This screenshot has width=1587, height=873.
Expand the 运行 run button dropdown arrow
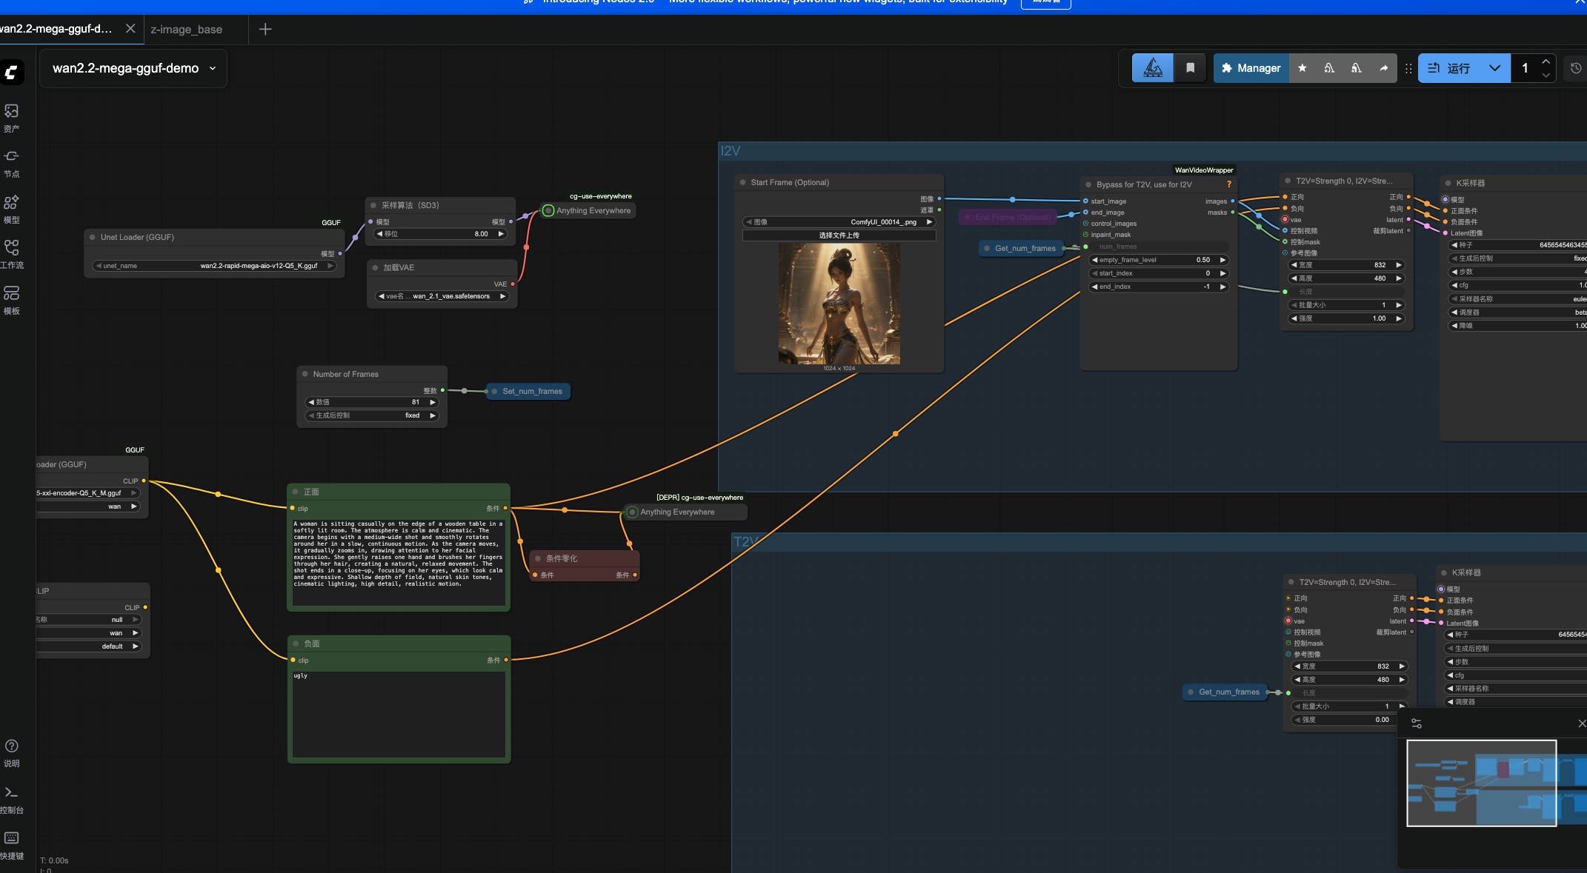click(1494, 68)
